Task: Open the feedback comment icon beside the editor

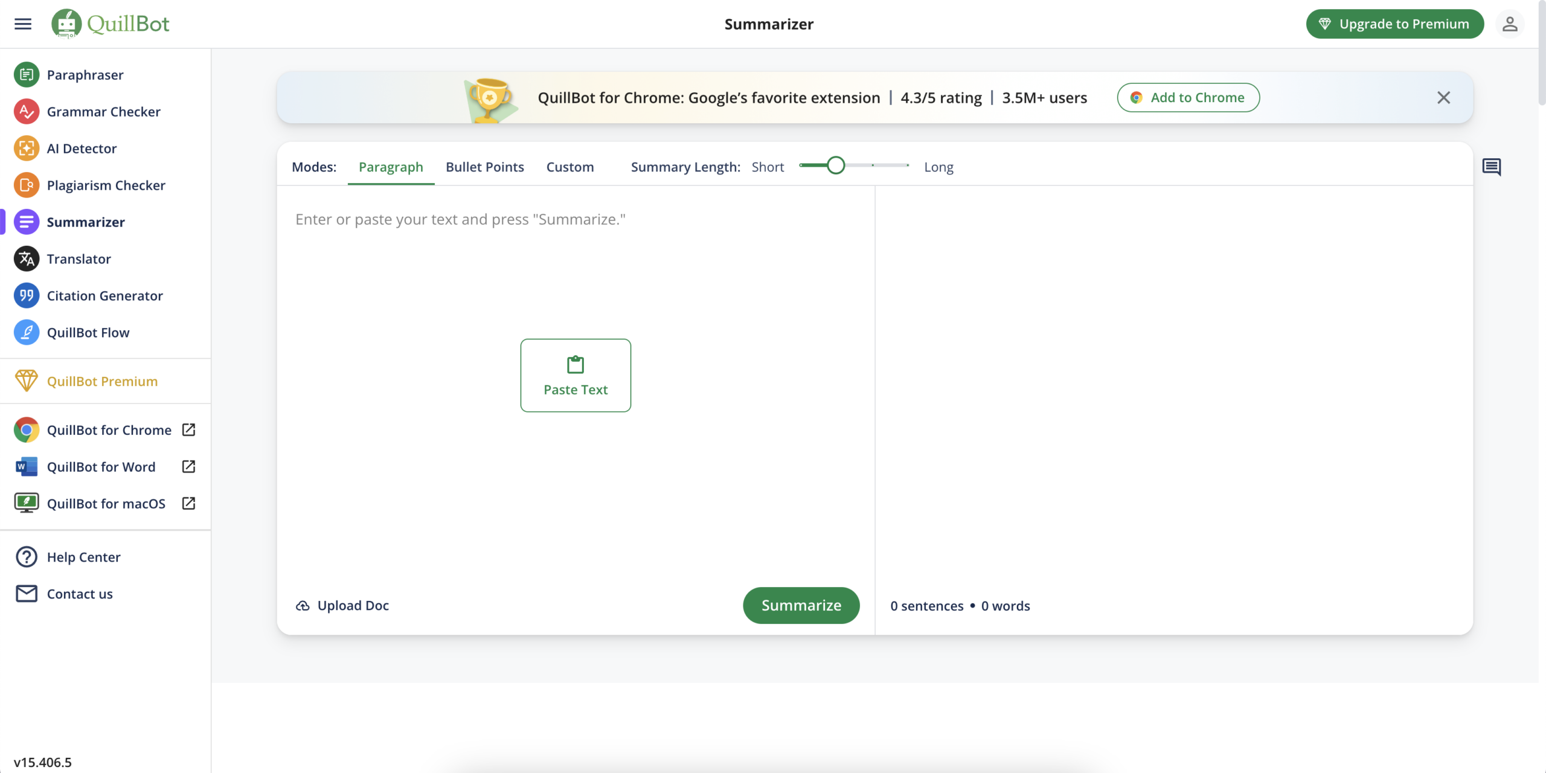Action: (x=1492, y=167)
